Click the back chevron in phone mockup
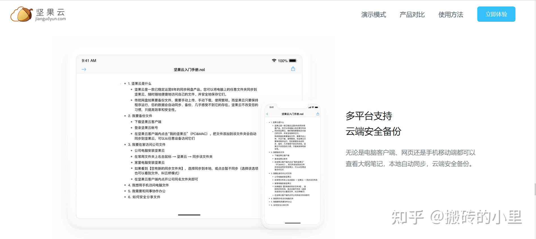The width and height of the screenshot is (536, 239). [267, 114]
